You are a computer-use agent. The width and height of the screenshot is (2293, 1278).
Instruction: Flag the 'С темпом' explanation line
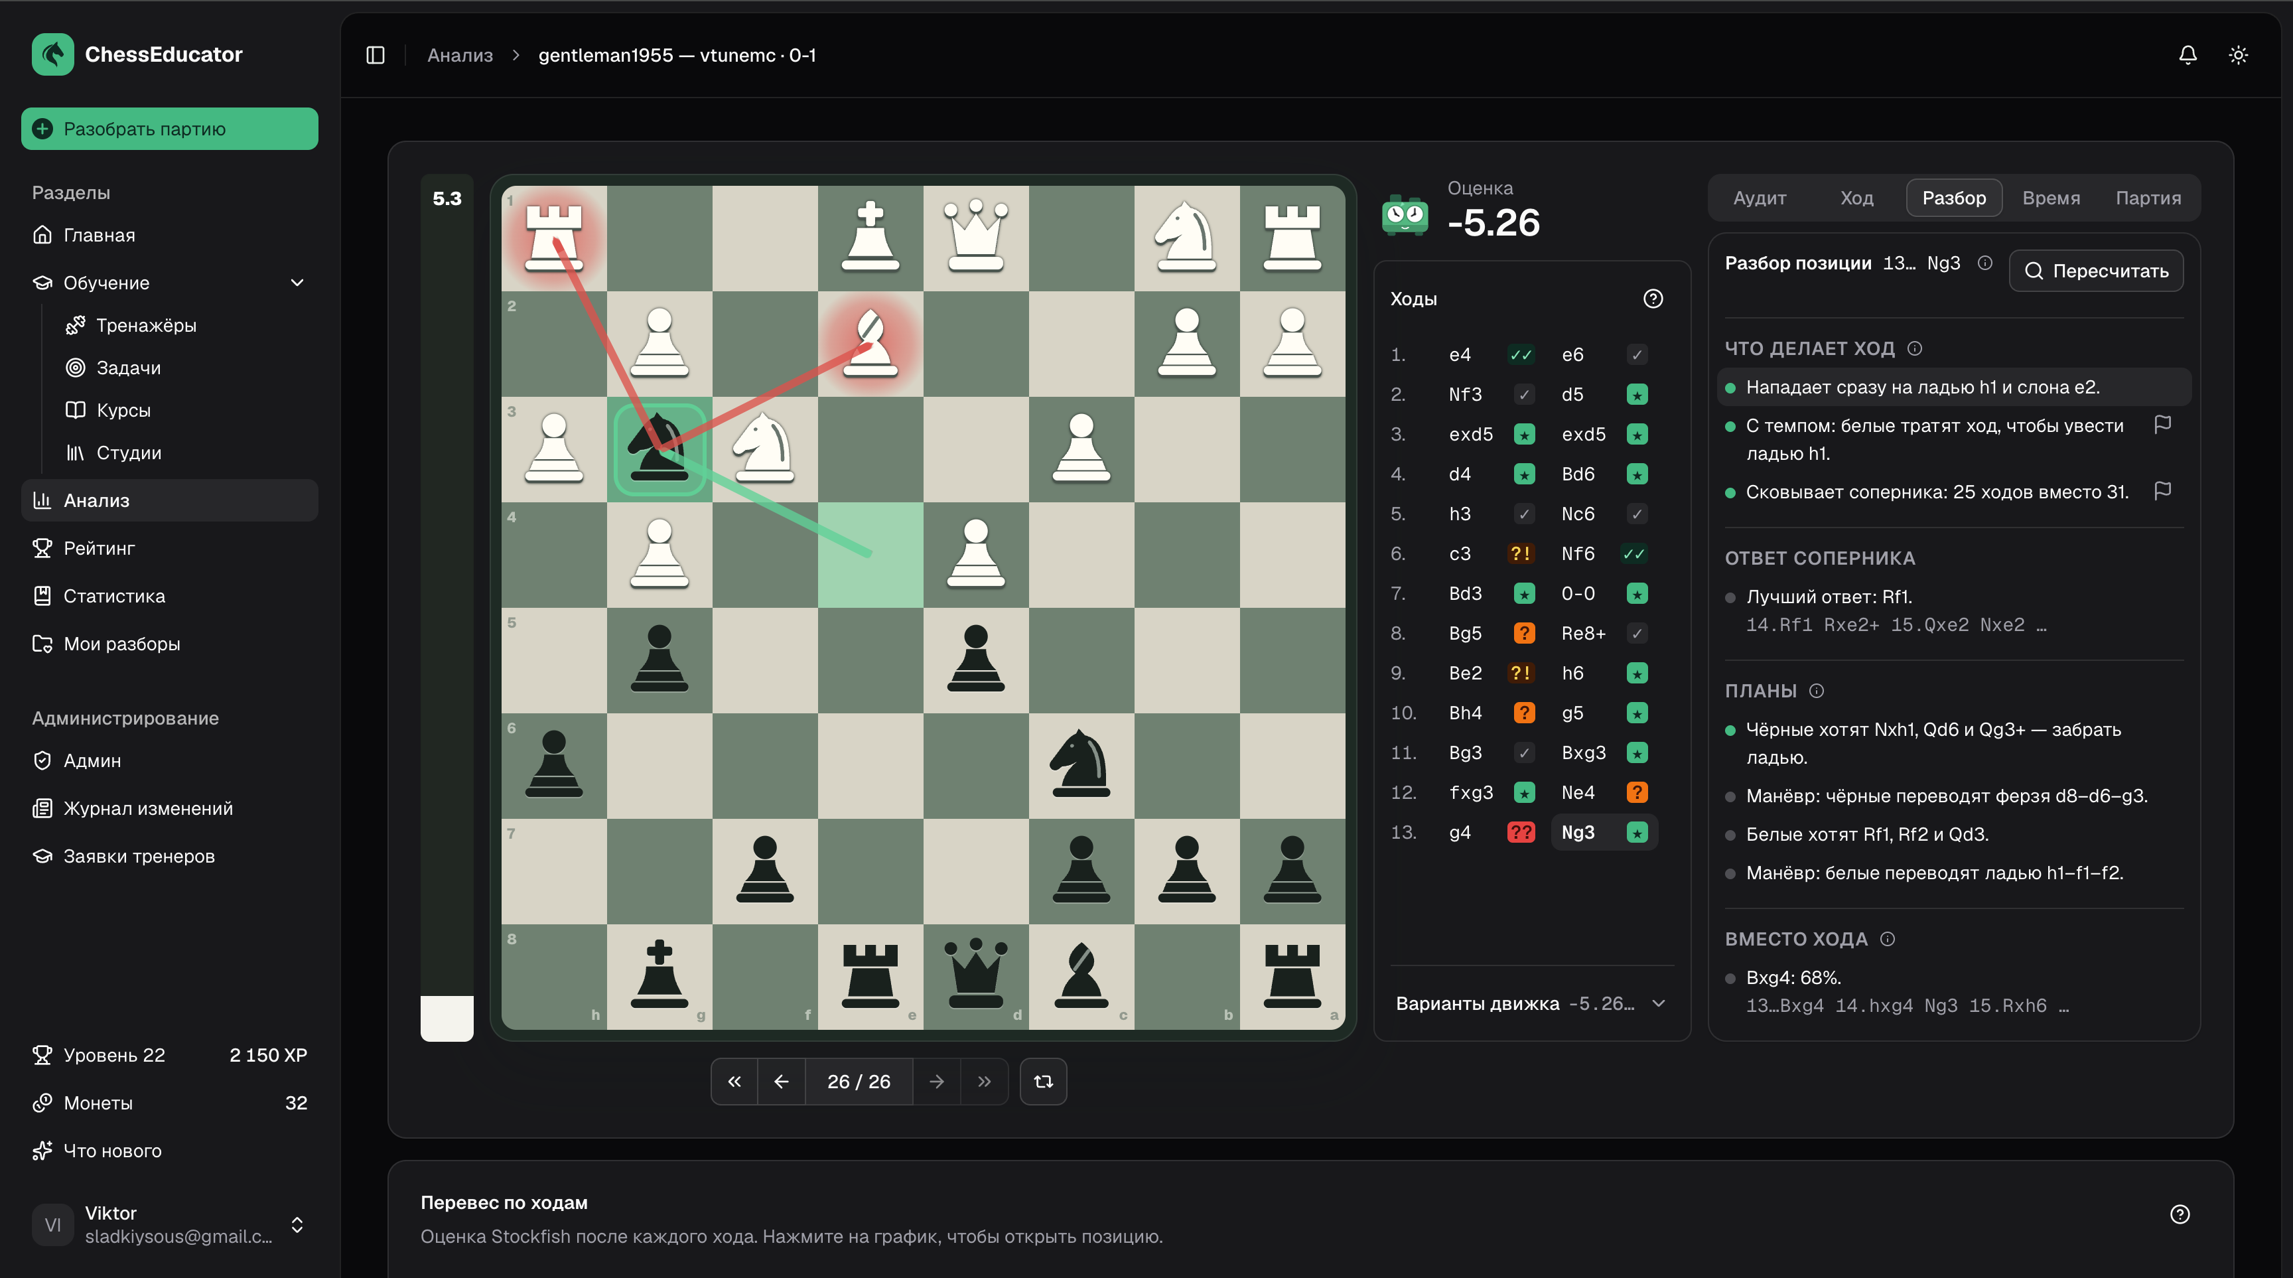(2162, 425)
